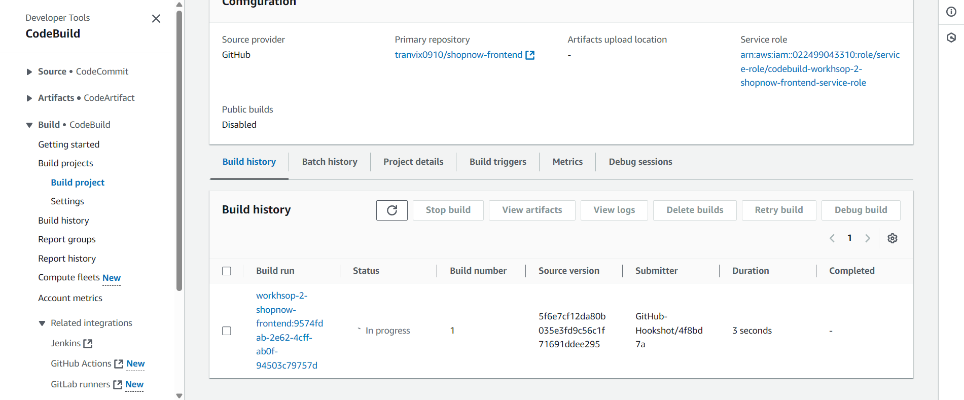Click the Stop build button
This screenshot has width=964, height=400.
(x=448, y=210)
